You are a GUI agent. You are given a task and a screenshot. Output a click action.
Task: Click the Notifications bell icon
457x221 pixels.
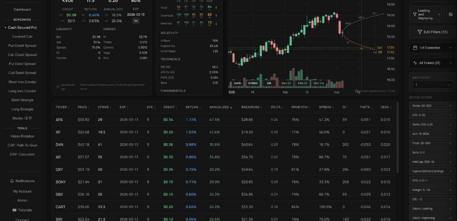[x=12, y=181]
